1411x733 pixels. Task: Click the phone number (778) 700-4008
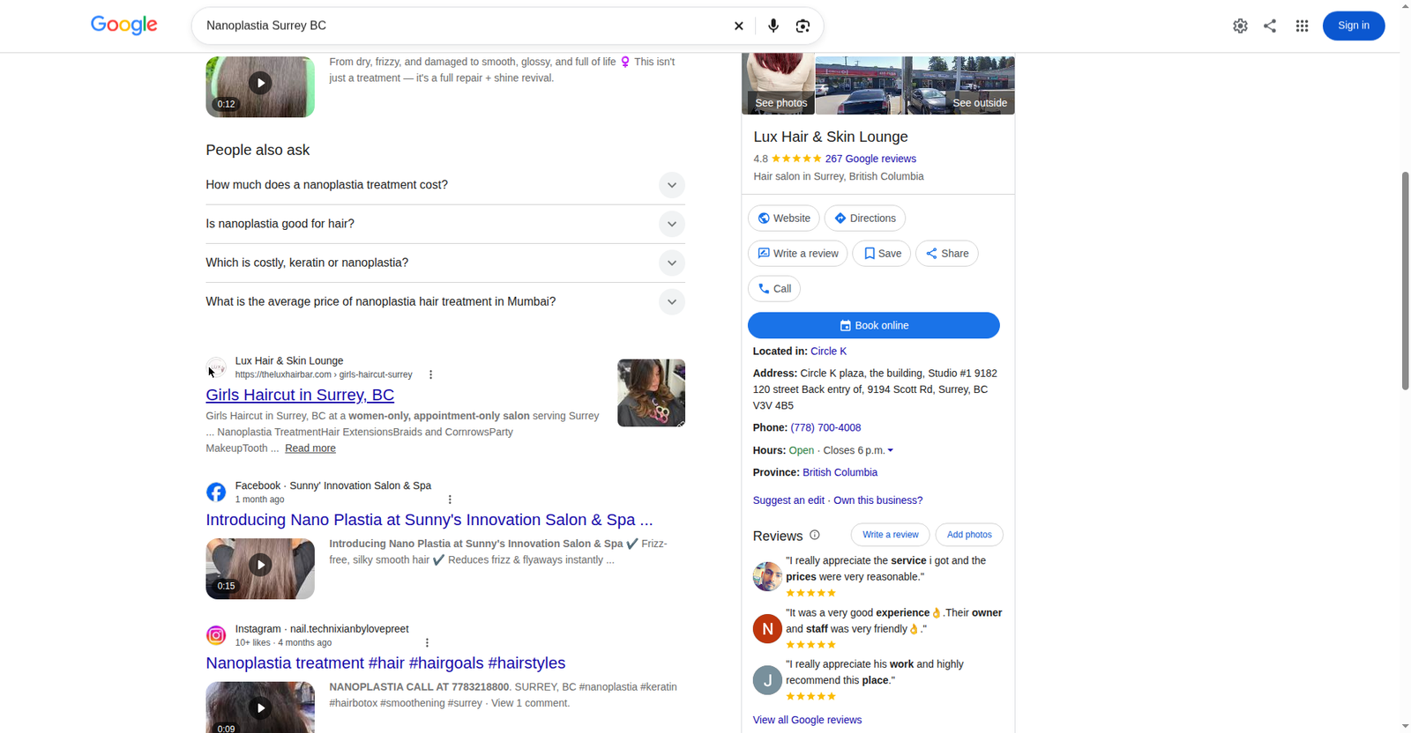click(825, 427)
